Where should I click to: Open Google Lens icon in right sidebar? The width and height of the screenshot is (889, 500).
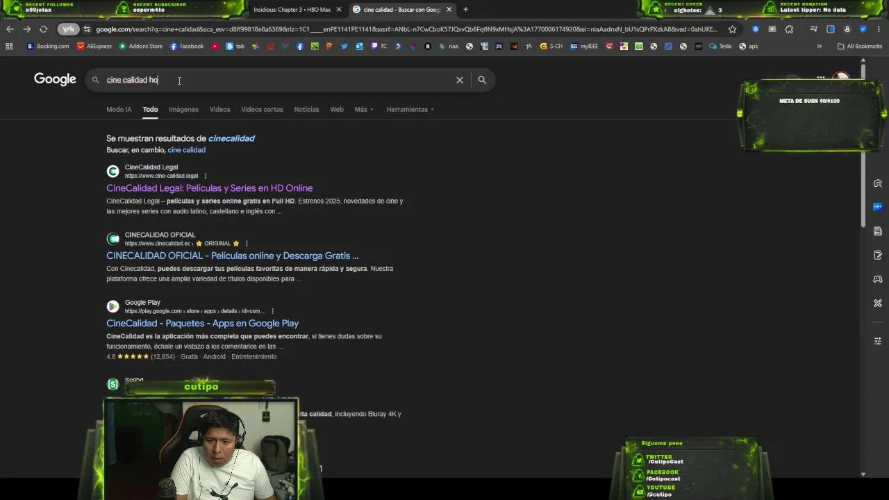(878, 183)
